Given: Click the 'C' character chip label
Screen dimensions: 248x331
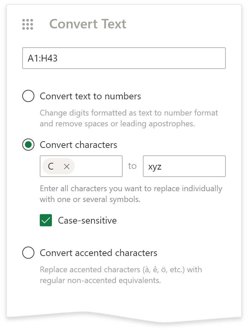Looking at the screenshot, I should coord(51,166).
